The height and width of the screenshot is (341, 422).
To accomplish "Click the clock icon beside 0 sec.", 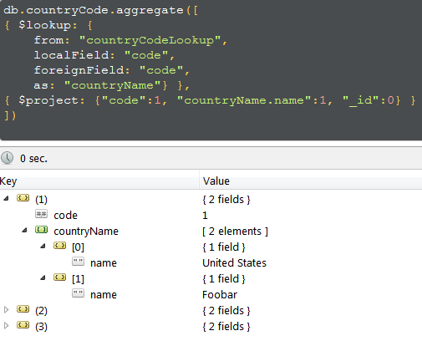I will 7,158.
